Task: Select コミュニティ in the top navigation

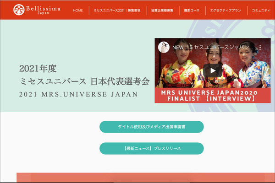Action: [260, 10]
